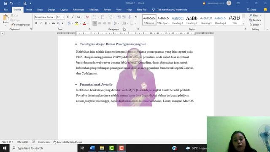Apply strikethrough formatting

(x=54, y=23)
